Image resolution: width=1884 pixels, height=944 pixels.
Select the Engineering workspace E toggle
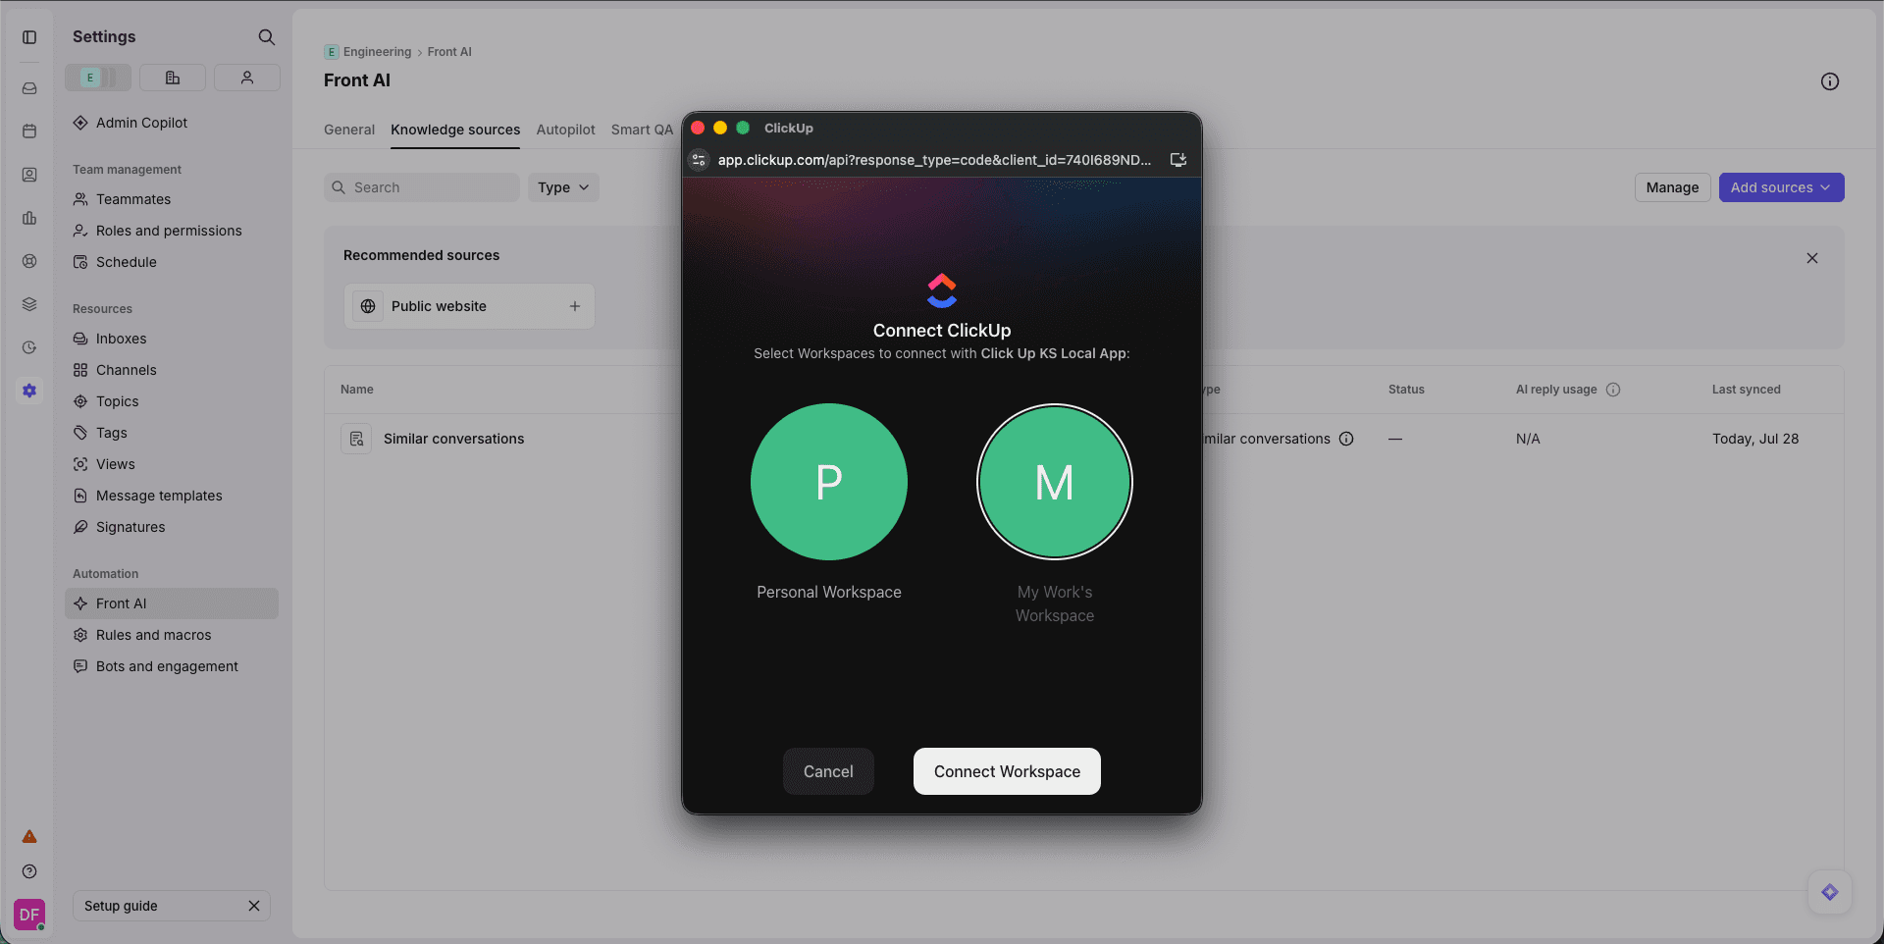coord(98,78)
